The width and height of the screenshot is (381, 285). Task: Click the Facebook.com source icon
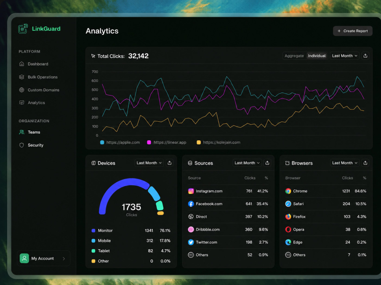click(191, 204)
